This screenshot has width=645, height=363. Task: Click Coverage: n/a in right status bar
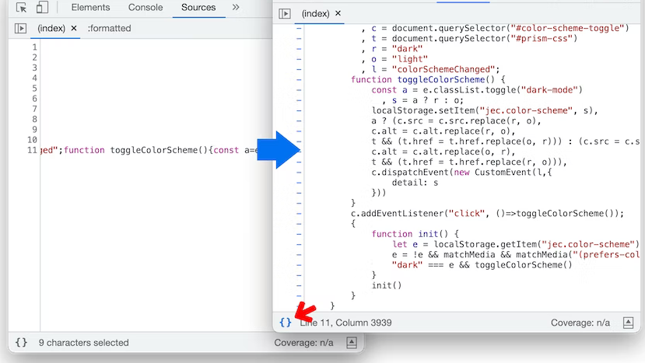point(580,323)
